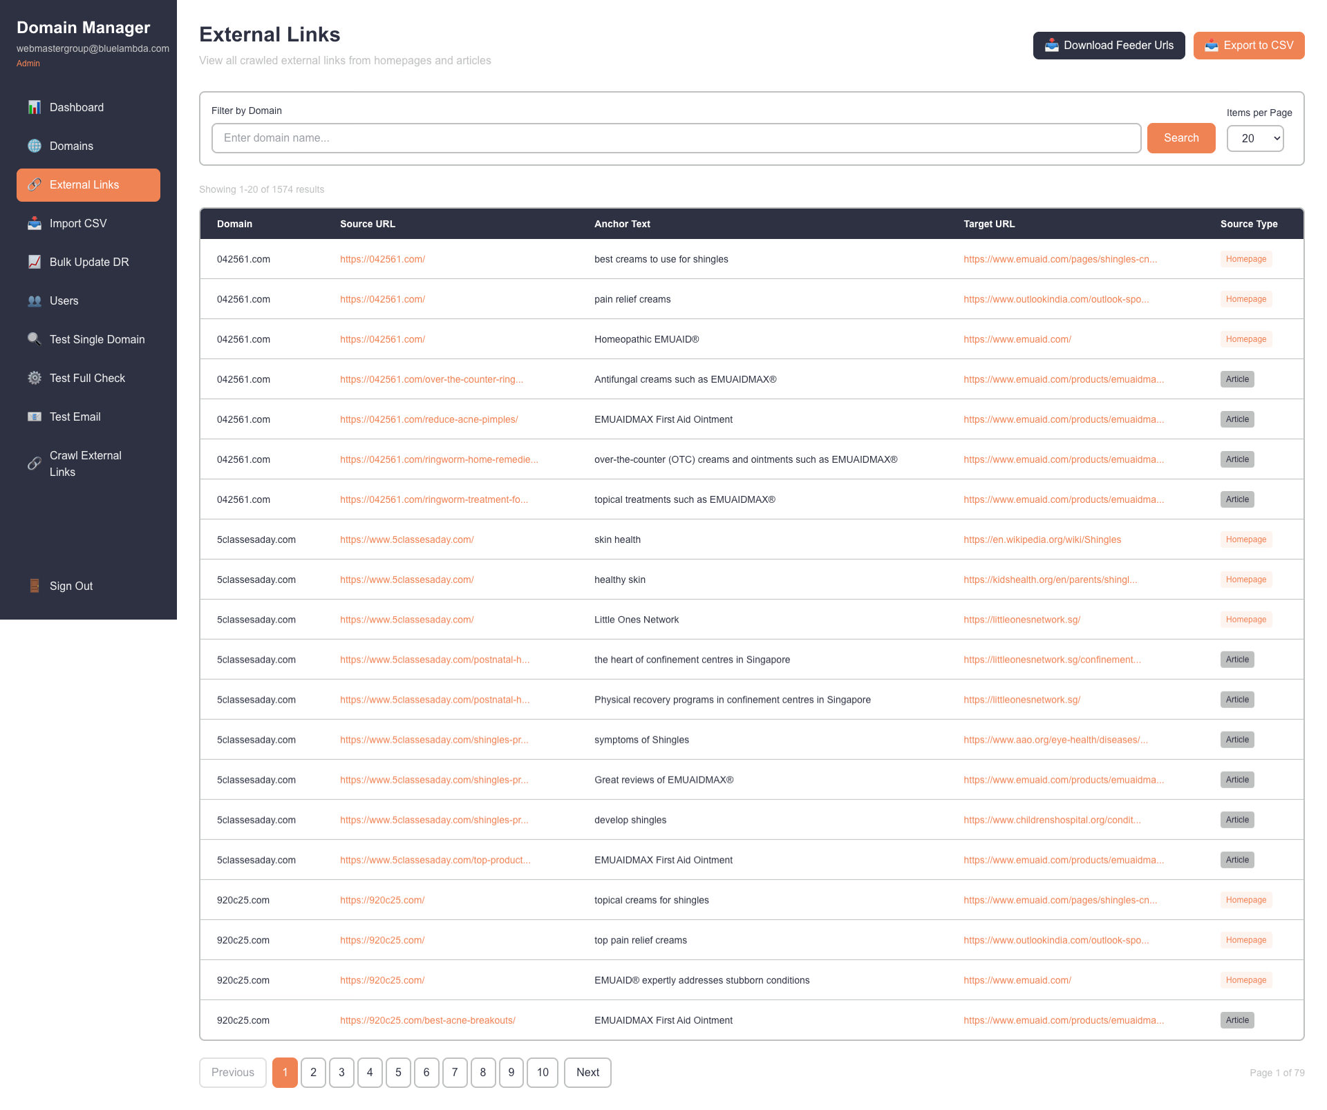Click the Export to CSV button

click(x=1248, y=45)
